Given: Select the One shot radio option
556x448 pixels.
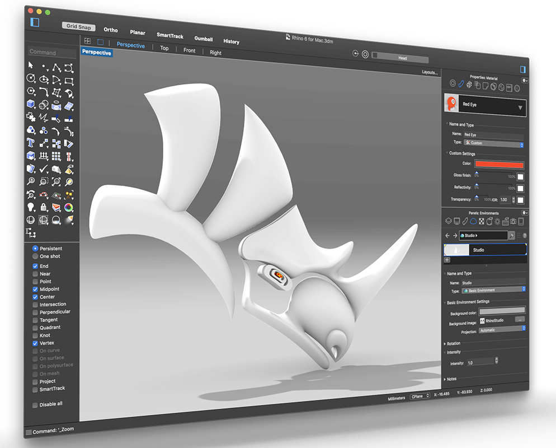Looking at the screenshot, I should (35, 256).
